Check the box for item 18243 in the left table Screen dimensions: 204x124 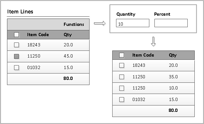17,45
